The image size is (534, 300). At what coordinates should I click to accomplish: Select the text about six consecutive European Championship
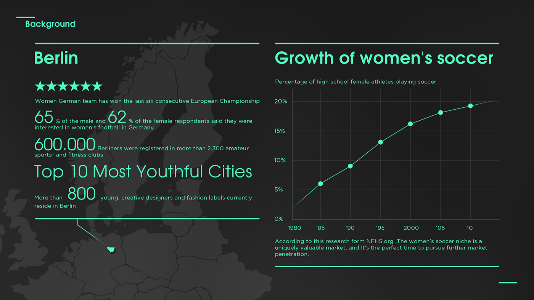tap(147, 101)
